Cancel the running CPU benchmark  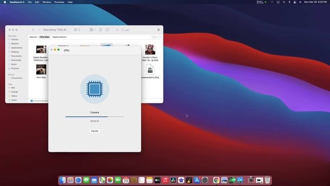point(94,131)
